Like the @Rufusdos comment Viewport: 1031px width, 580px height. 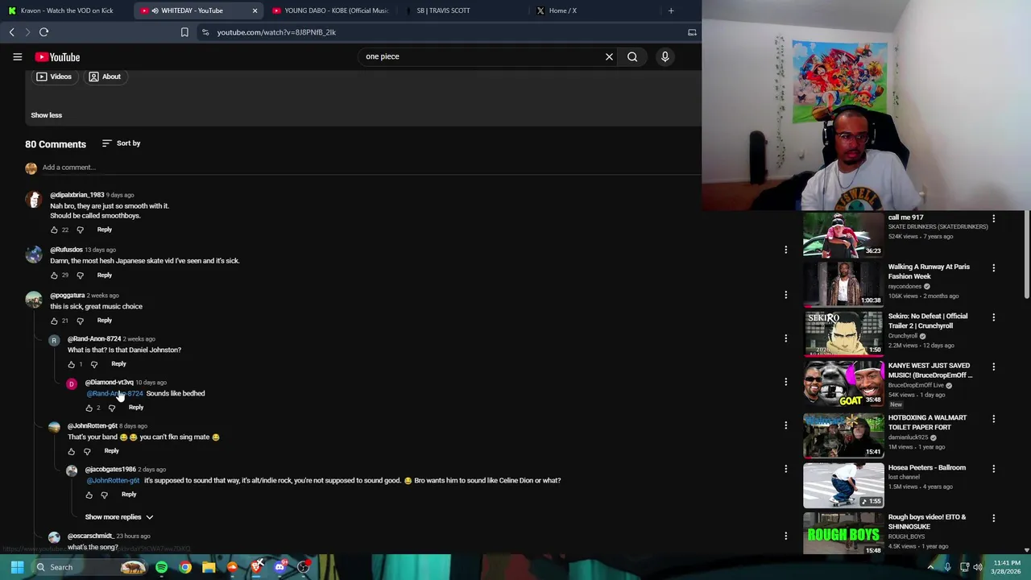54,275
